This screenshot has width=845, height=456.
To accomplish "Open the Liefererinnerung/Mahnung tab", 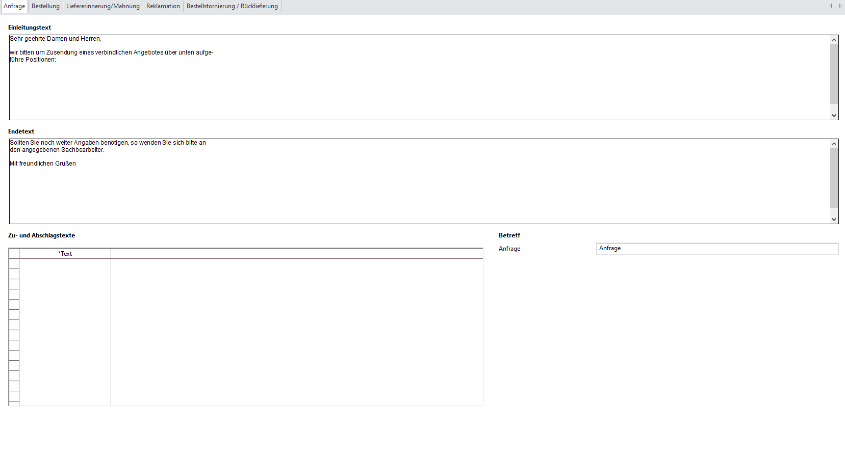I will (x=103, y=6).
